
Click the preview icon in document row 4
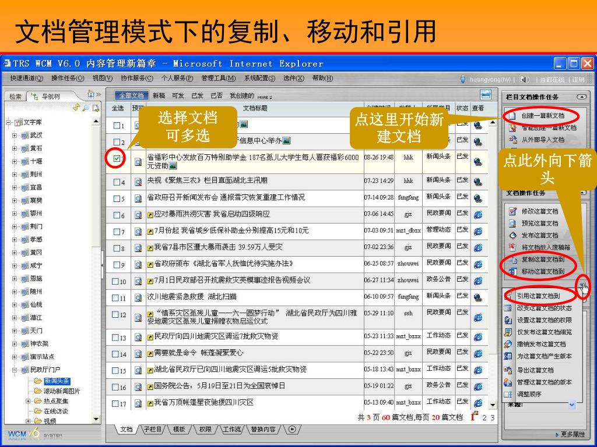pyautogui.click(x=138, y=182)
